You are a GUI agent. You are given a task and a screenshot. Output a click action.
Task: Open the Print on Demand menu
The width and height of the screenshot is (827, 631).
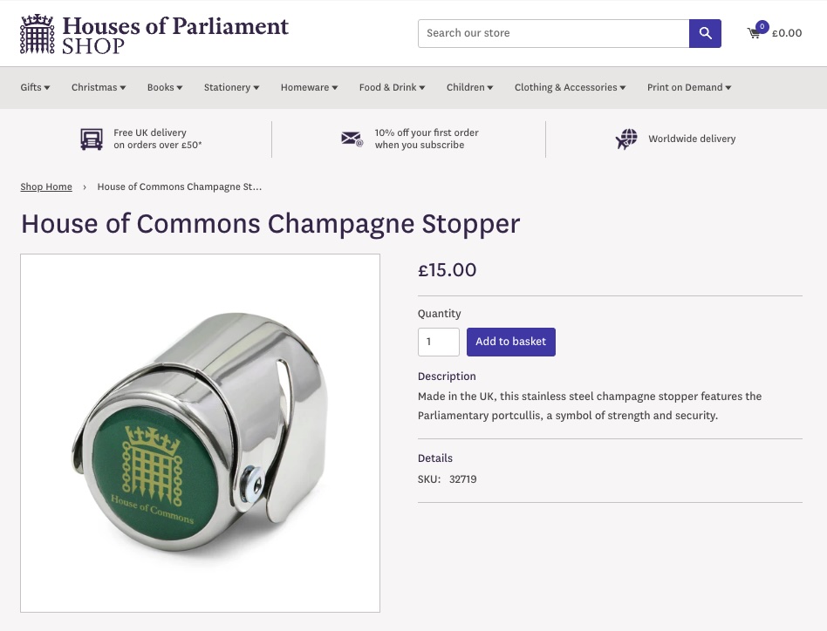[x=688, y=87]
